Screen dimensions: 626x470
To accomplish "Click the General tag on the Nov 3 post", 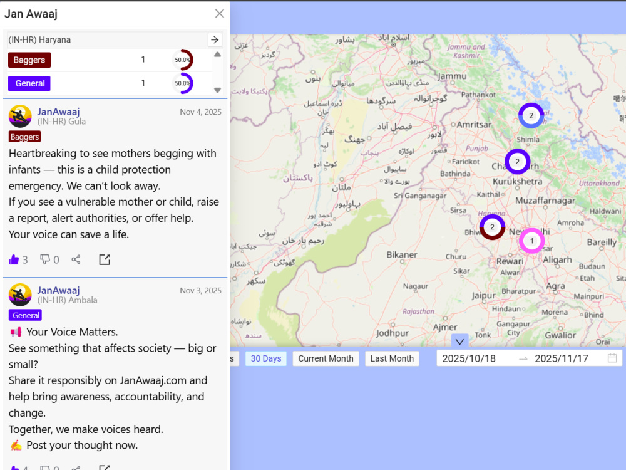I will click(x=25, y=315).
